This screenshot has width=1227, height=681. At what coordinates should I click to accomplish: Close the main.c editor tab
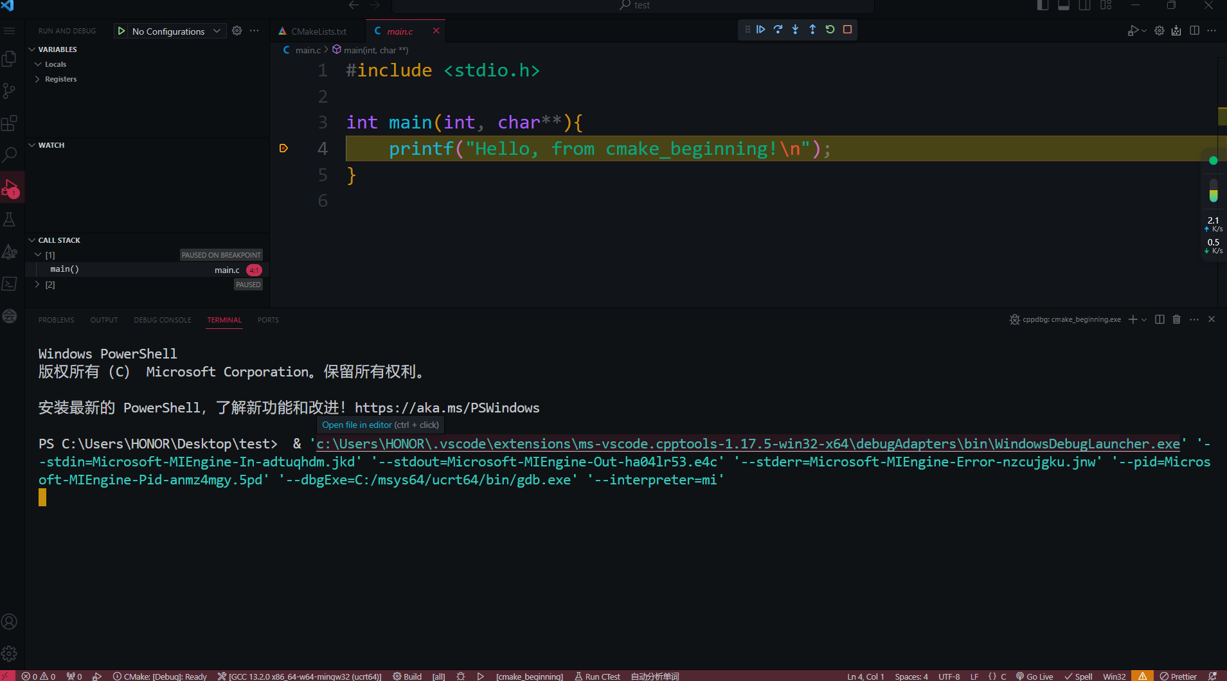[436, 31]
